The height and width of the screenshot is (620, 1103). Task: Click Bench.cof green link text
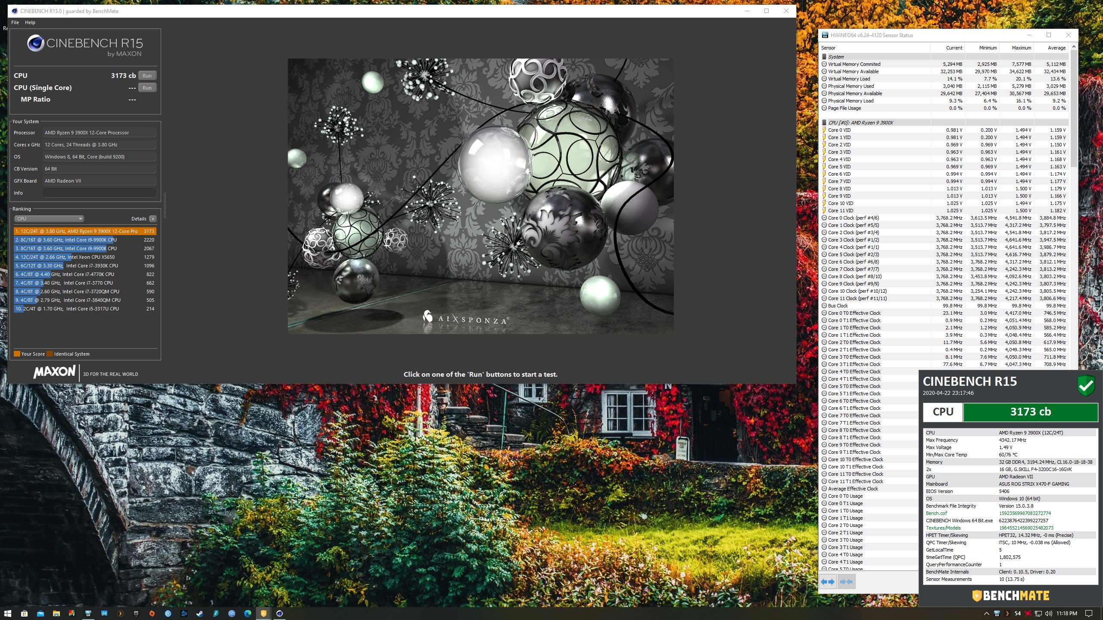coord(936,513)
